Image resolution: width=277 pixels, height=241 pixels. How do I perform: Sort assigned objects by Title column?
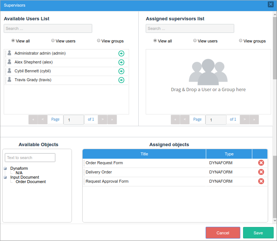click(x=144, y=154)
